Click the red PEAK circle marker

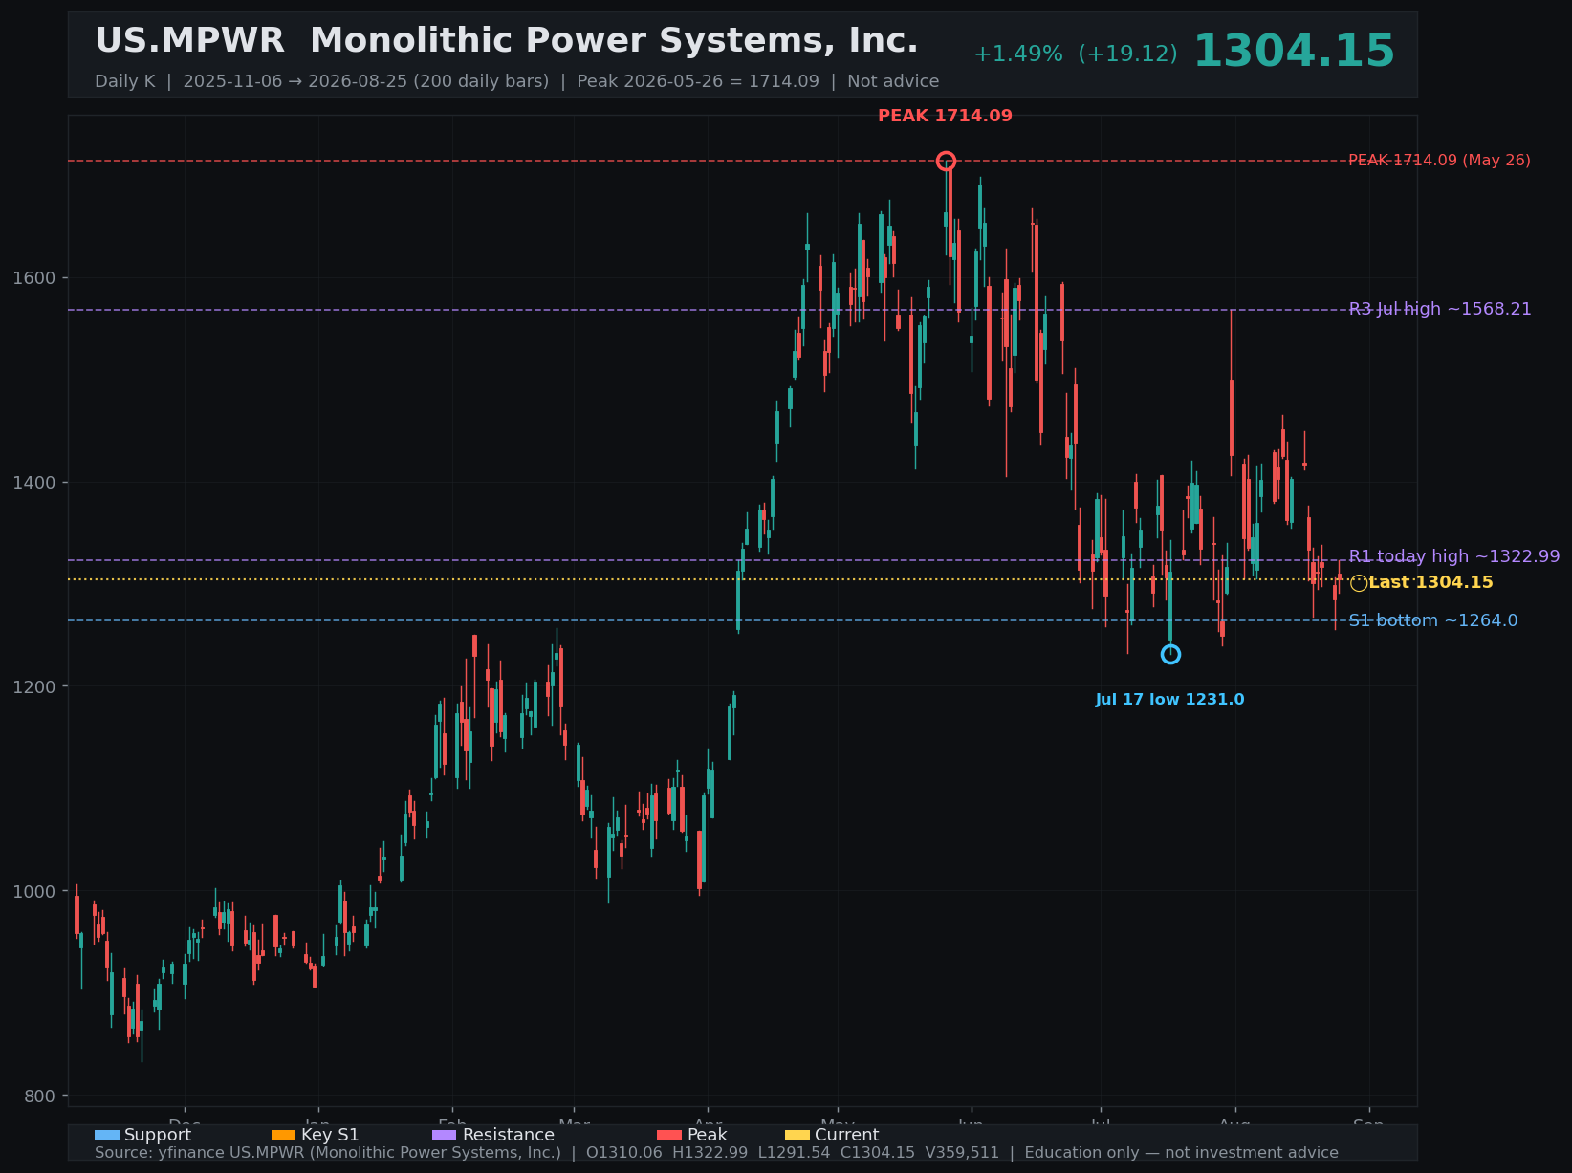[946, 161]
